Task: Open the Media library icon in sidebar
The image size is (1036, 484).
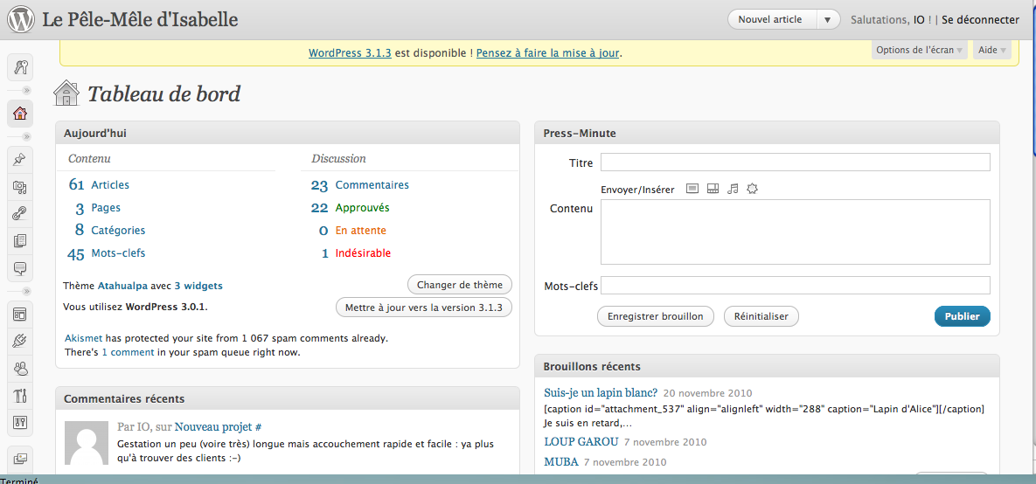Action: [x=20, y=186]
